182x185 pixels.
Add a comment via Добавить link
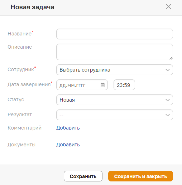(x=68, y=128)
